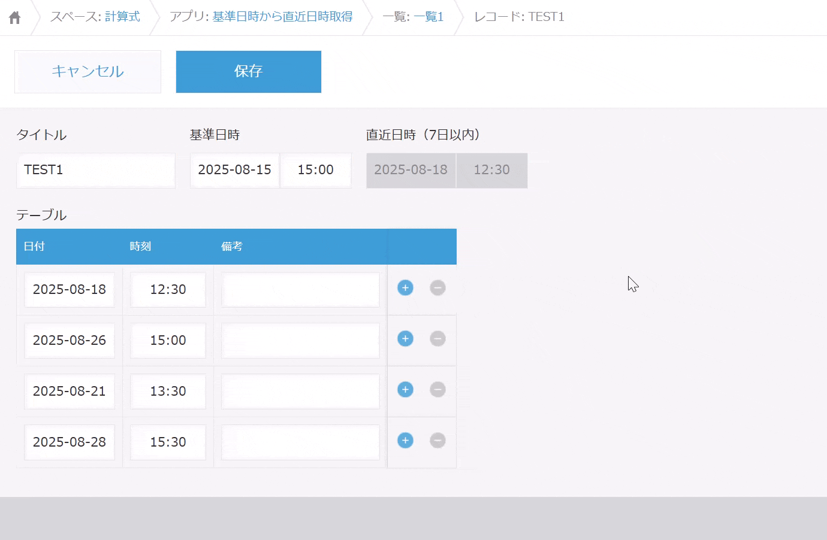Remove the 2025-08-18 table row
The width and height of the screenshot is (827, 540).
[437, 288]
